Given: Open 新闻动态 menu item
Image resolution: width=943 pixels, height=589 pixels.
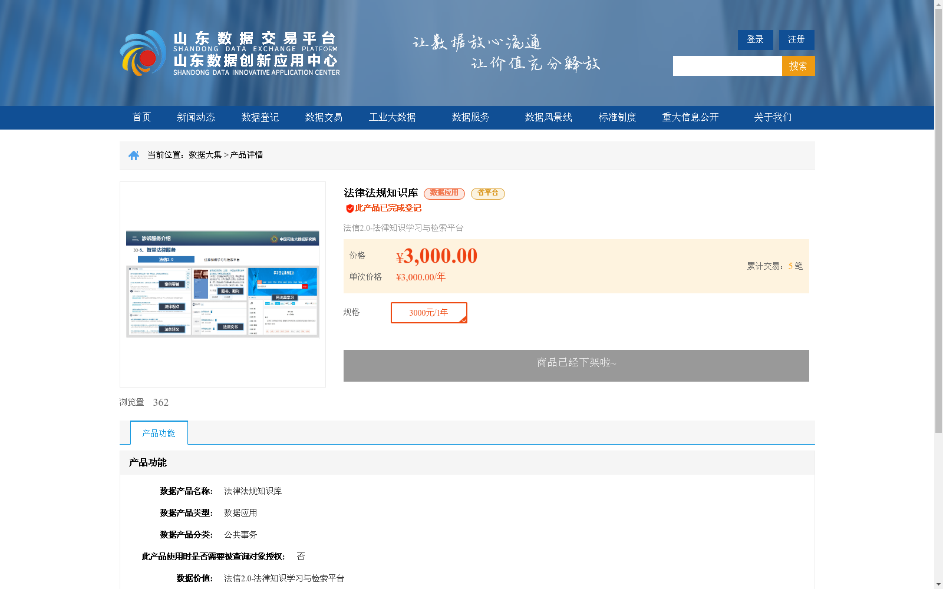Looking at the screenshot, I should 196,117.
